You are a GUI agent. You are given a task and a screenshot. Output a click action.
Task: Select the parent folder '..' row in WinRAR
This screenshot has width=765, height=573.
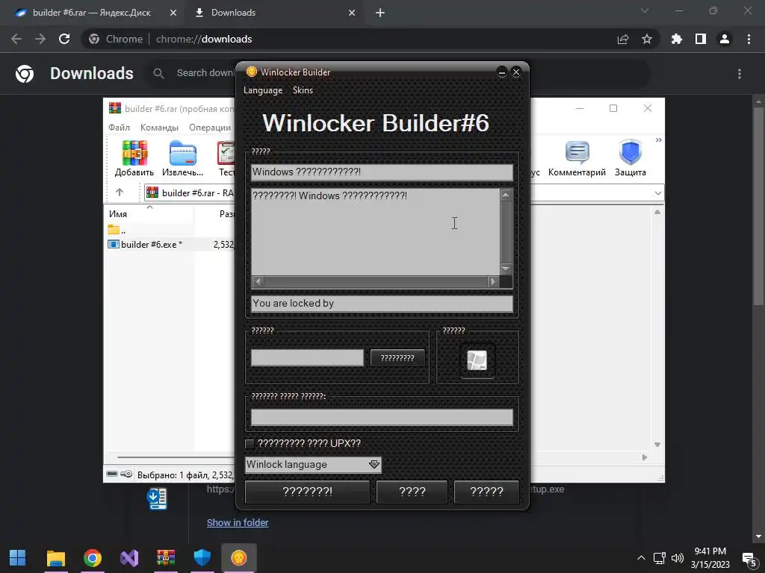click(117, 230)
